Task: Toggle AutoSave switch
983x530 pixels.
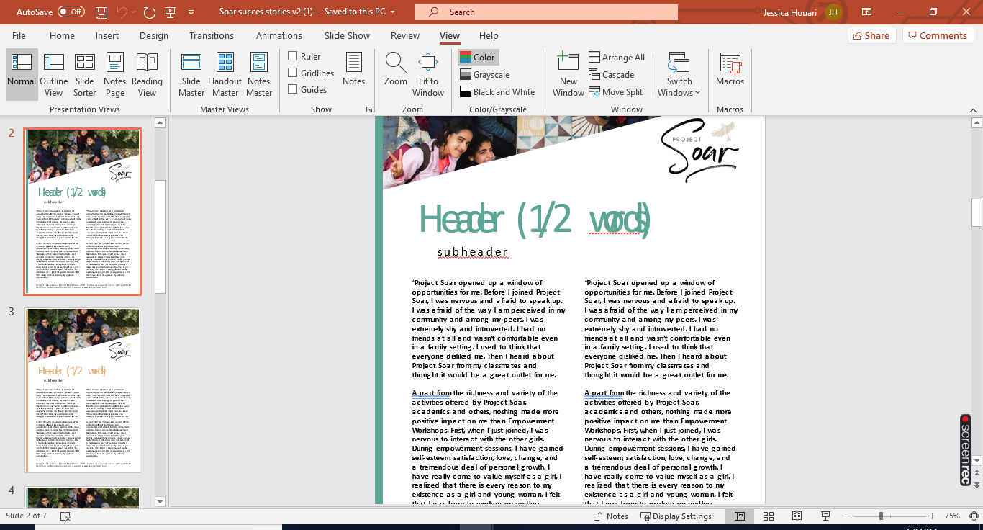Action: click(71, 12)
